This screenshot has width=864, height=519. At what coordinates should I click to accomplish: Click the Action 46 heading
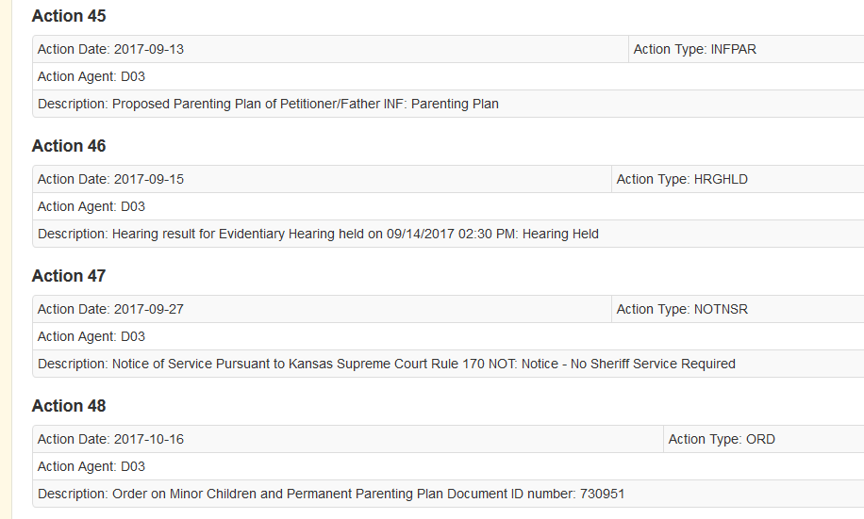coord(69,146)
